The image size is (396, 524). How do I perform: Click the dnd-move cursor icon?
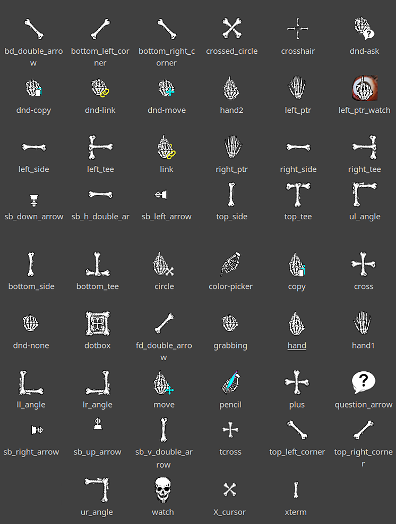tap(167, 88)
